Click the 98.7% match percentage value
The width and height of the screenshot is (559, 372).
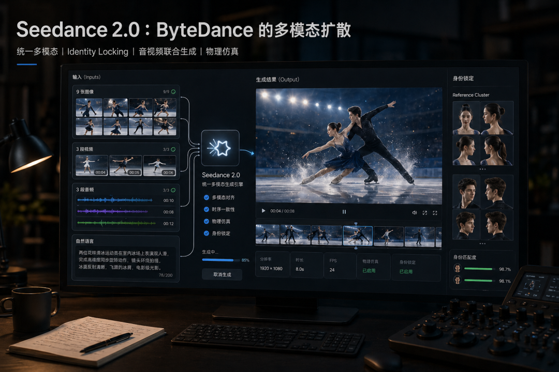point(505,269)
